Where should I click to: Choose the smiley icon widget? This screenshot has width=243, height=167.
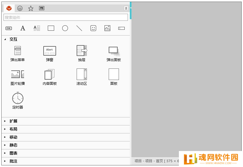(93, 28)
